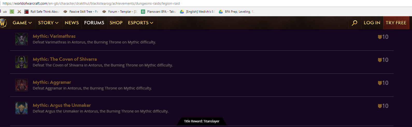Open the Forum - Templar bookmark
This screenshot has width=412, height=127.
[120, 12]
